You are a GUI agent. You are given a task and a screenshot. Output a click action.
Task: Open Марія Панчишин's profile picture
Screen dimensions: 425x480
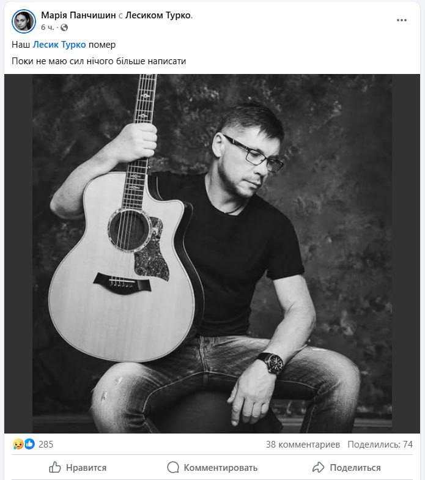(24, 21)
